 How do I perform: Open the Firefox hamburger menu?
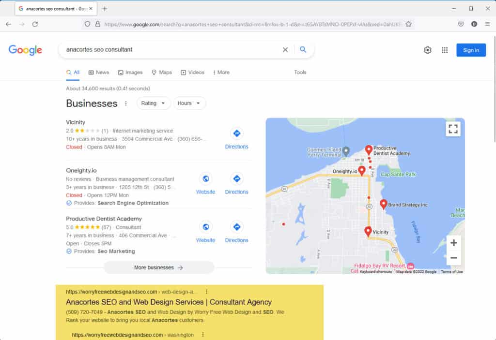[487, 24]
